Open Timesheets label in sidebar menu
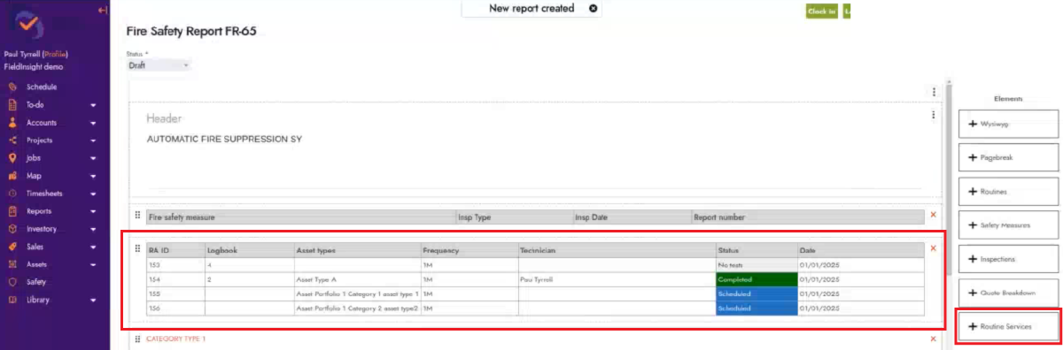Screen dimensions: 1063x350 44,194
